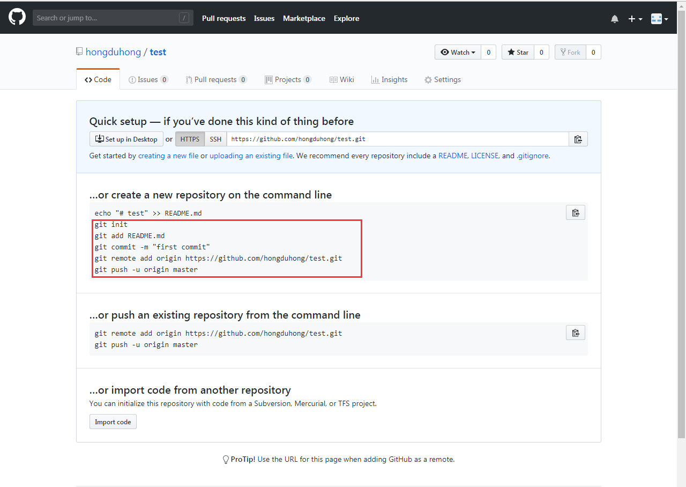Click the git init command line

[x=111, y=224]
